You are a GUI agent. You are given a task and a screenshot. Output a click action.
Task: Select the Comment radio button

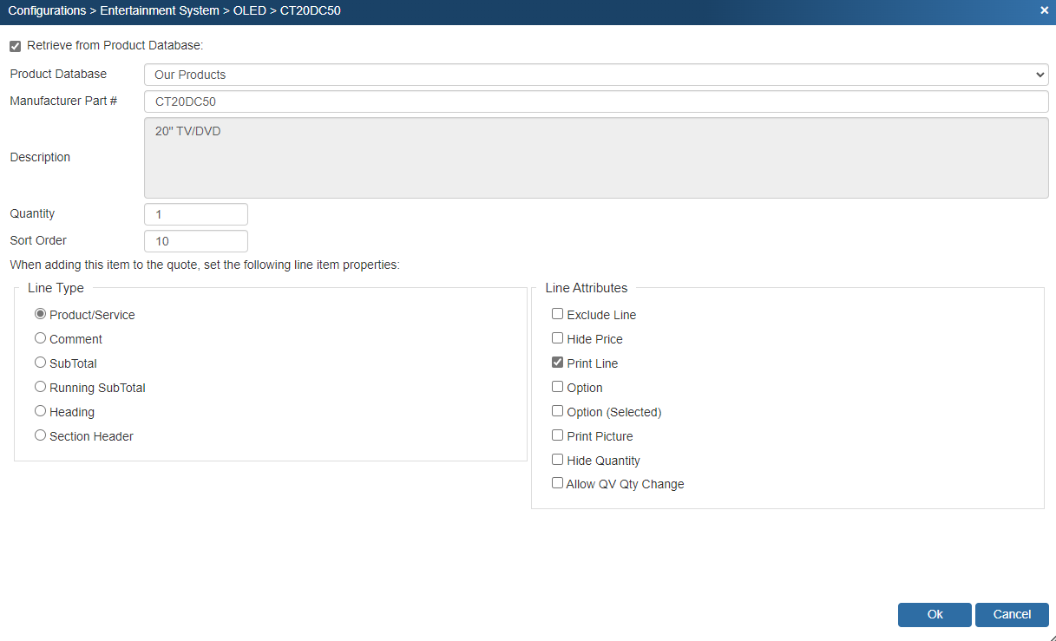(41, 338)
